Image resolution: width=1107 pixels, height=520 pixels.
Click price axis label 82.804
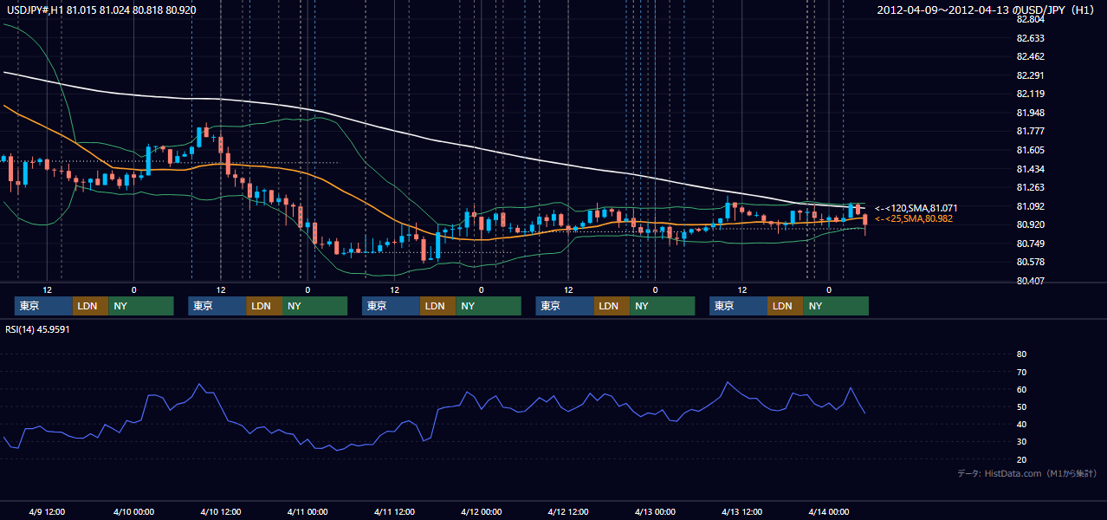point(1030,19)
